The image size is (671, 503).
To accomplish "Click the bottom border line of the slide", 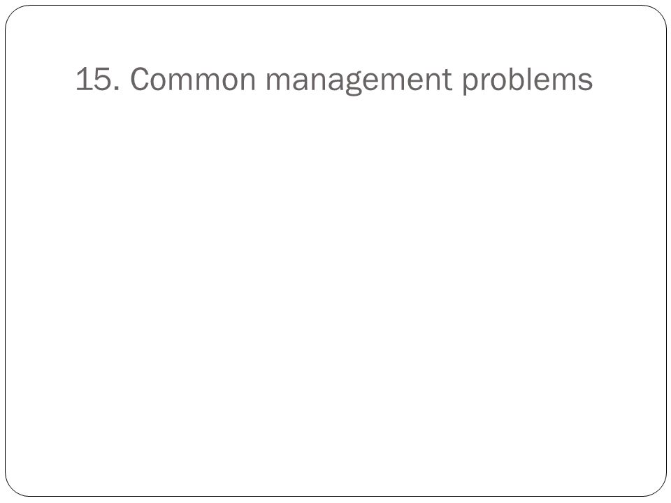I will point(335,496).
